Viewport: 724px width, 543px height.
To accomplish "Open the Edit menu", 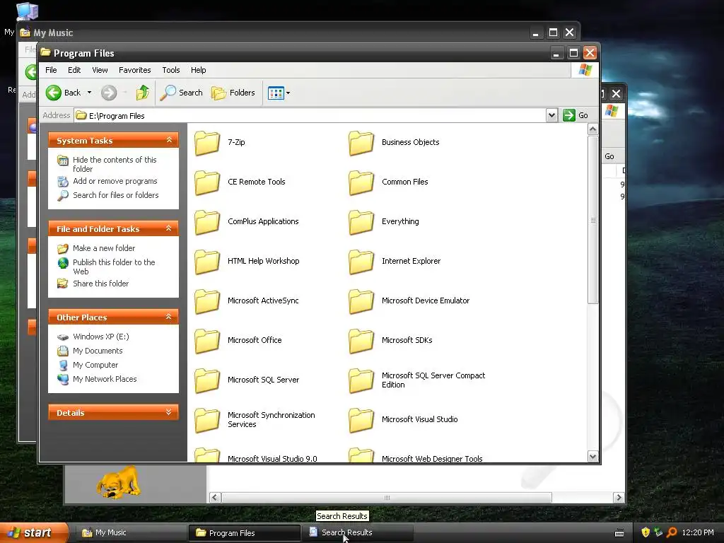I will [x=74, y=70].
